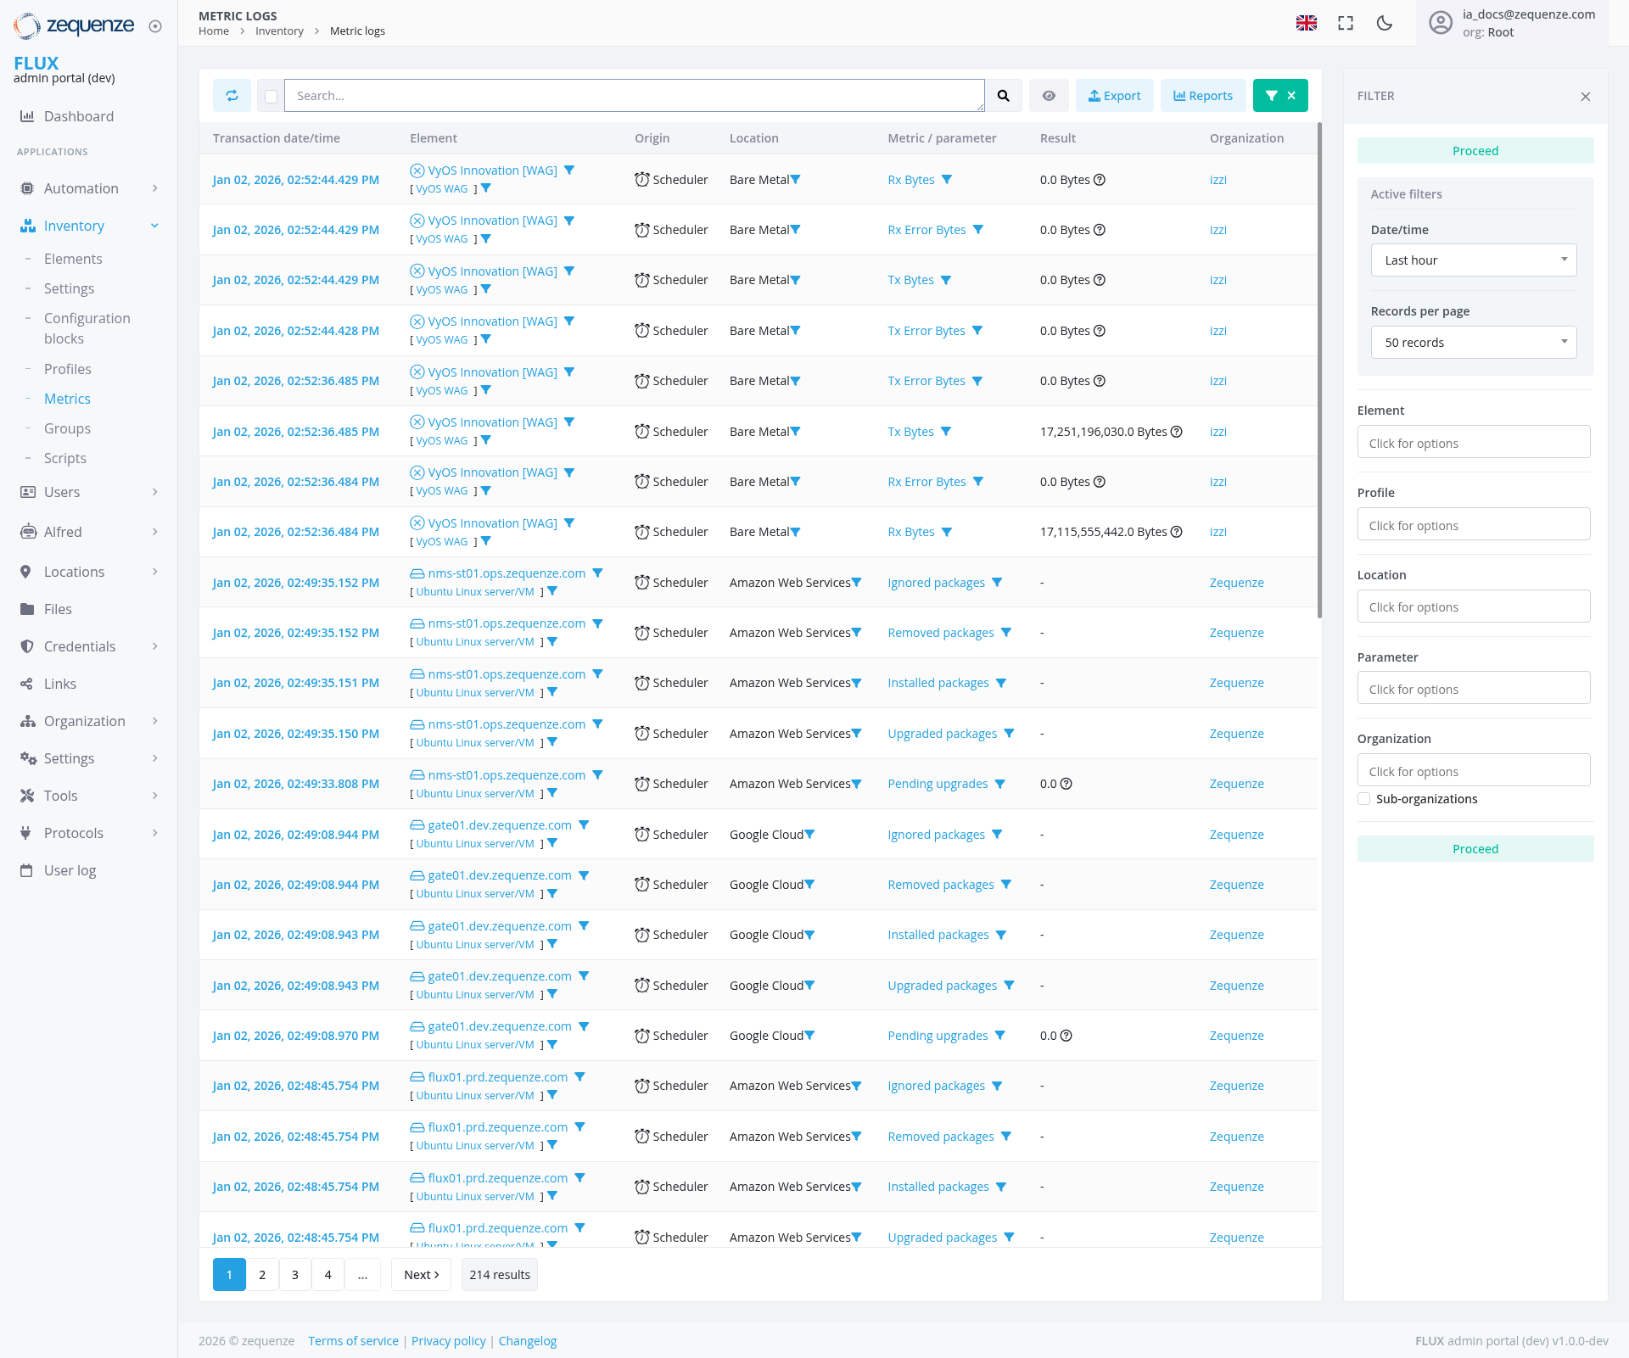1629x1358 pixels.
Task: Click the bottom Proceed button
Action: click(1475, 849)
